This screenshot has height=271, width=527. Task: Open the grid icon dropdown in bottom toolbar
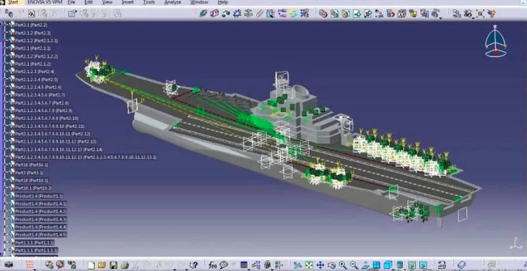[35, 270]
